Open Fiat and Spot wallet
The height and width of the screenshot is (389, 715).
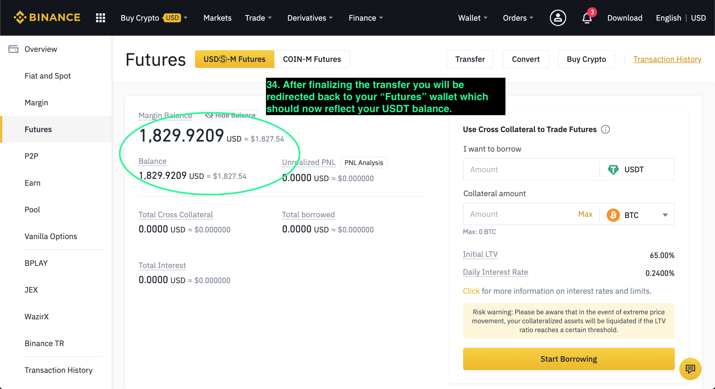click(x=56, y=76)
